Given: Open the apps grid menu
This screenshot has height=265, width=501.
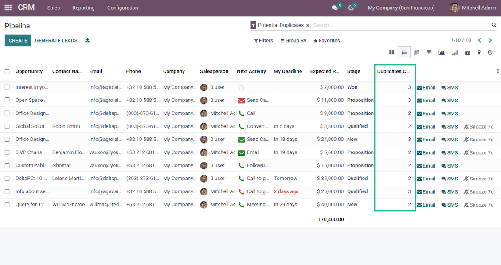Looking at the screenshot, I should click(x=8, y=8).
